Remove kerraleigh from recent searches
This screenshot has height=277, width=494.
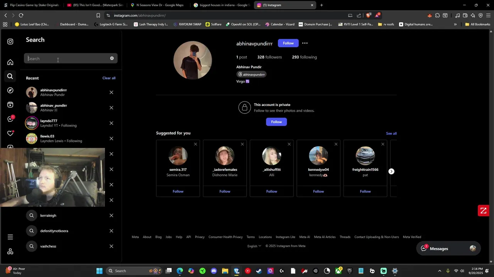pos(111,215)
